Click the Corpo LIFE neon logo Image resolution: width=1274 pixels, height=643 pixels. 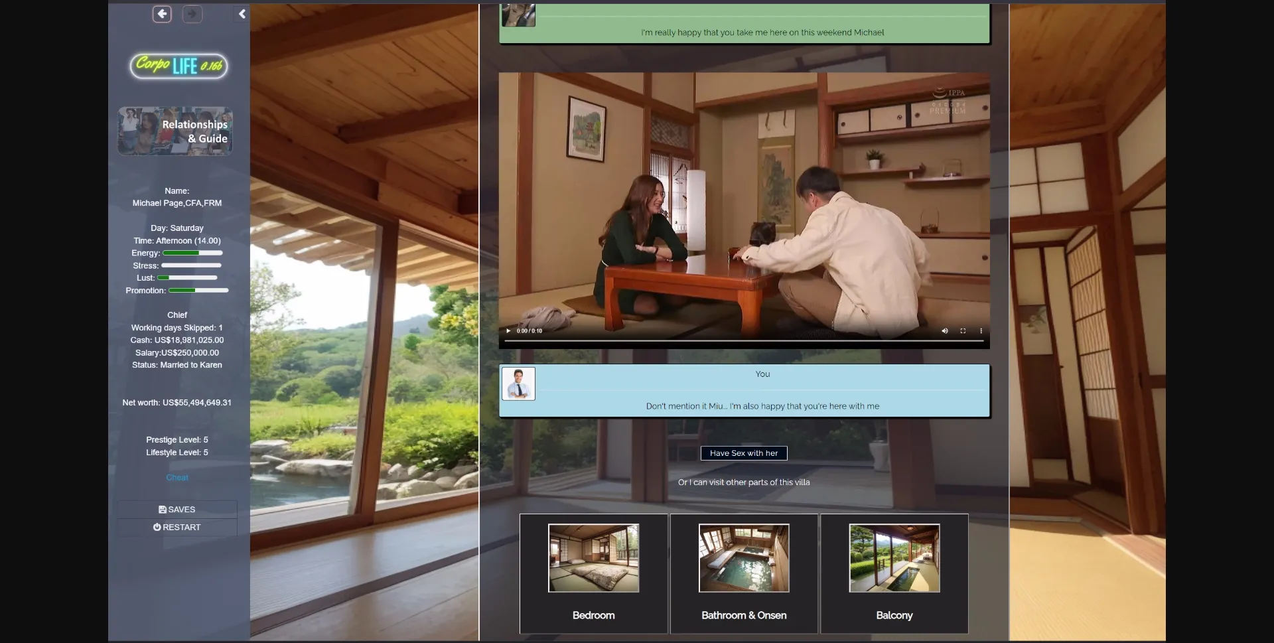tap(178, 66)
